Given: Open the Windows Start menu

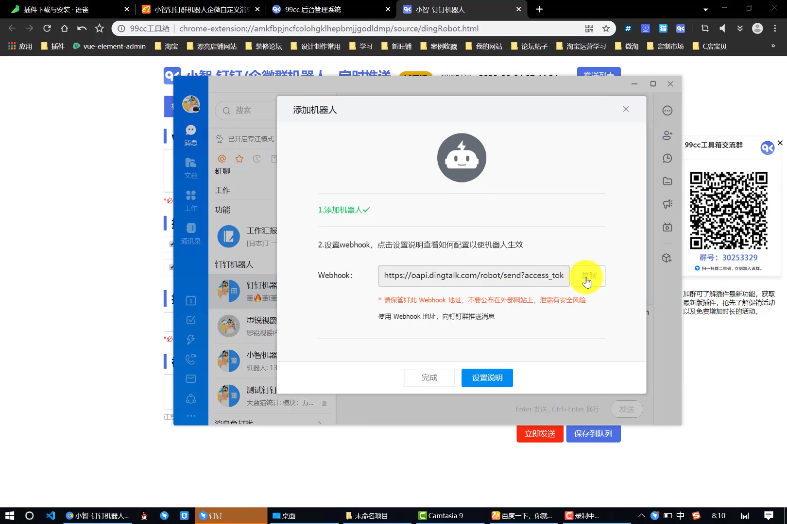Looking at the screenshot, I should point(10,516).
